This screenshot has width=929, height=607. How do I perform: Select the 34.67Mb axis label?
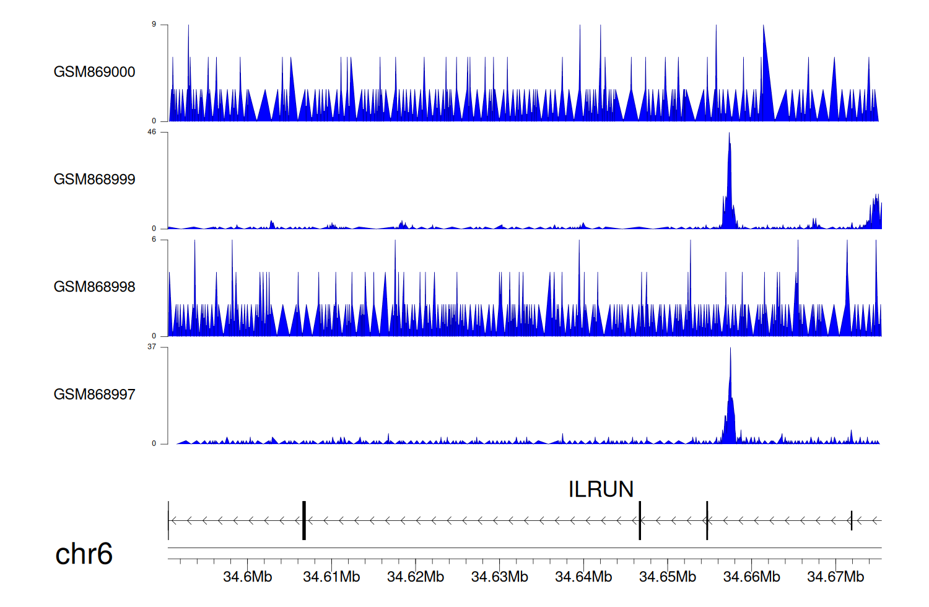coord(835,577)
